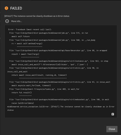The width and height of the screenshot is (121, 135).
Task: Select the EFAULT instance shutdown error message
Action: click(37, 16)
